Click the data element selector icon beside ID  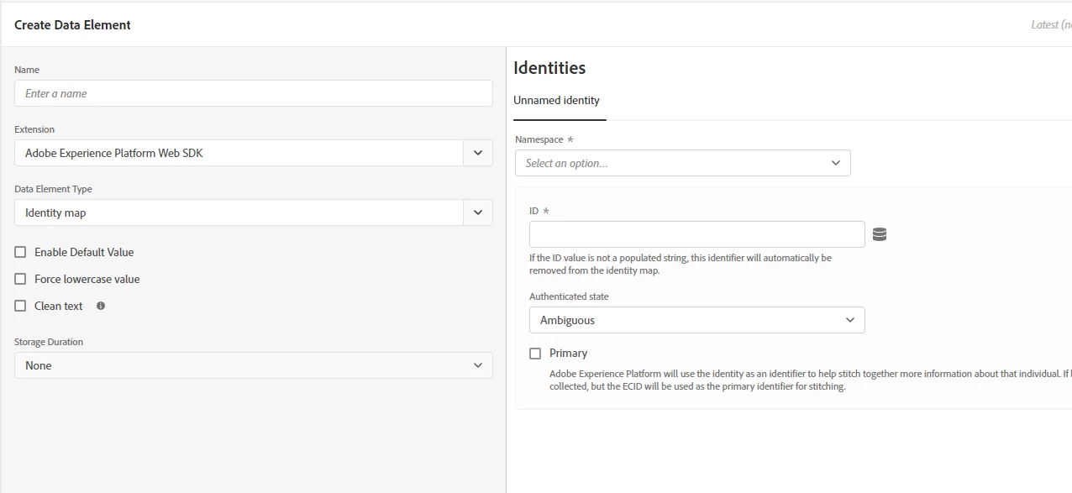tap(880, 234)
